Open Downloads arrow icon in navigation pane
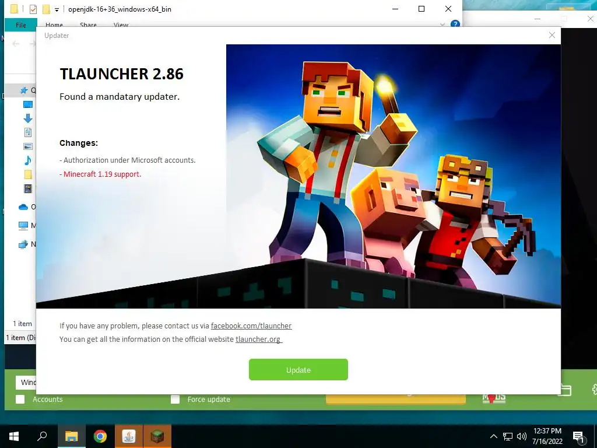This screenshot has width=597, height=448. 28,118
